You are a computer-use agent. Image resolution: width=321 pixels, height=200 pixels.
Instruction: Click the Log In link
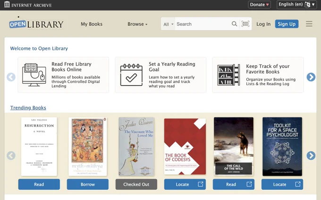coord(263,24)
